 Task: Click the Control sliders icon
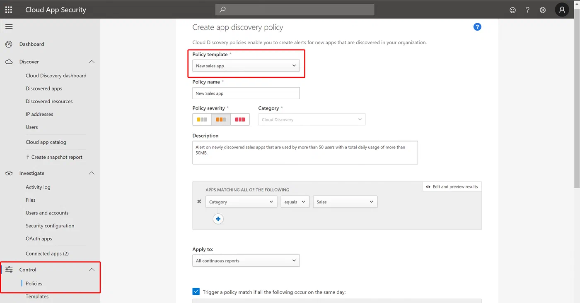click(9, 270)
